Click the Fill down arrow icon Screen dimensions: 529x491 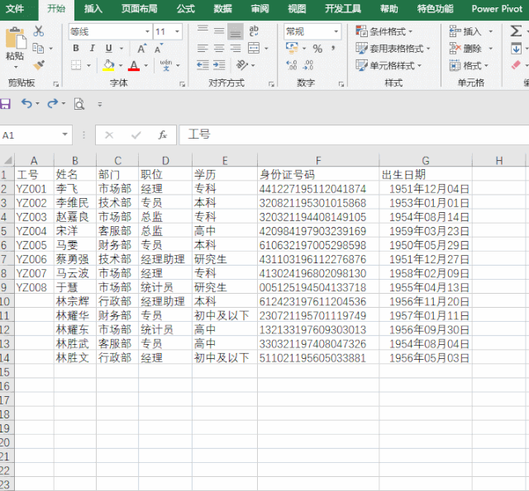(516, 49)
